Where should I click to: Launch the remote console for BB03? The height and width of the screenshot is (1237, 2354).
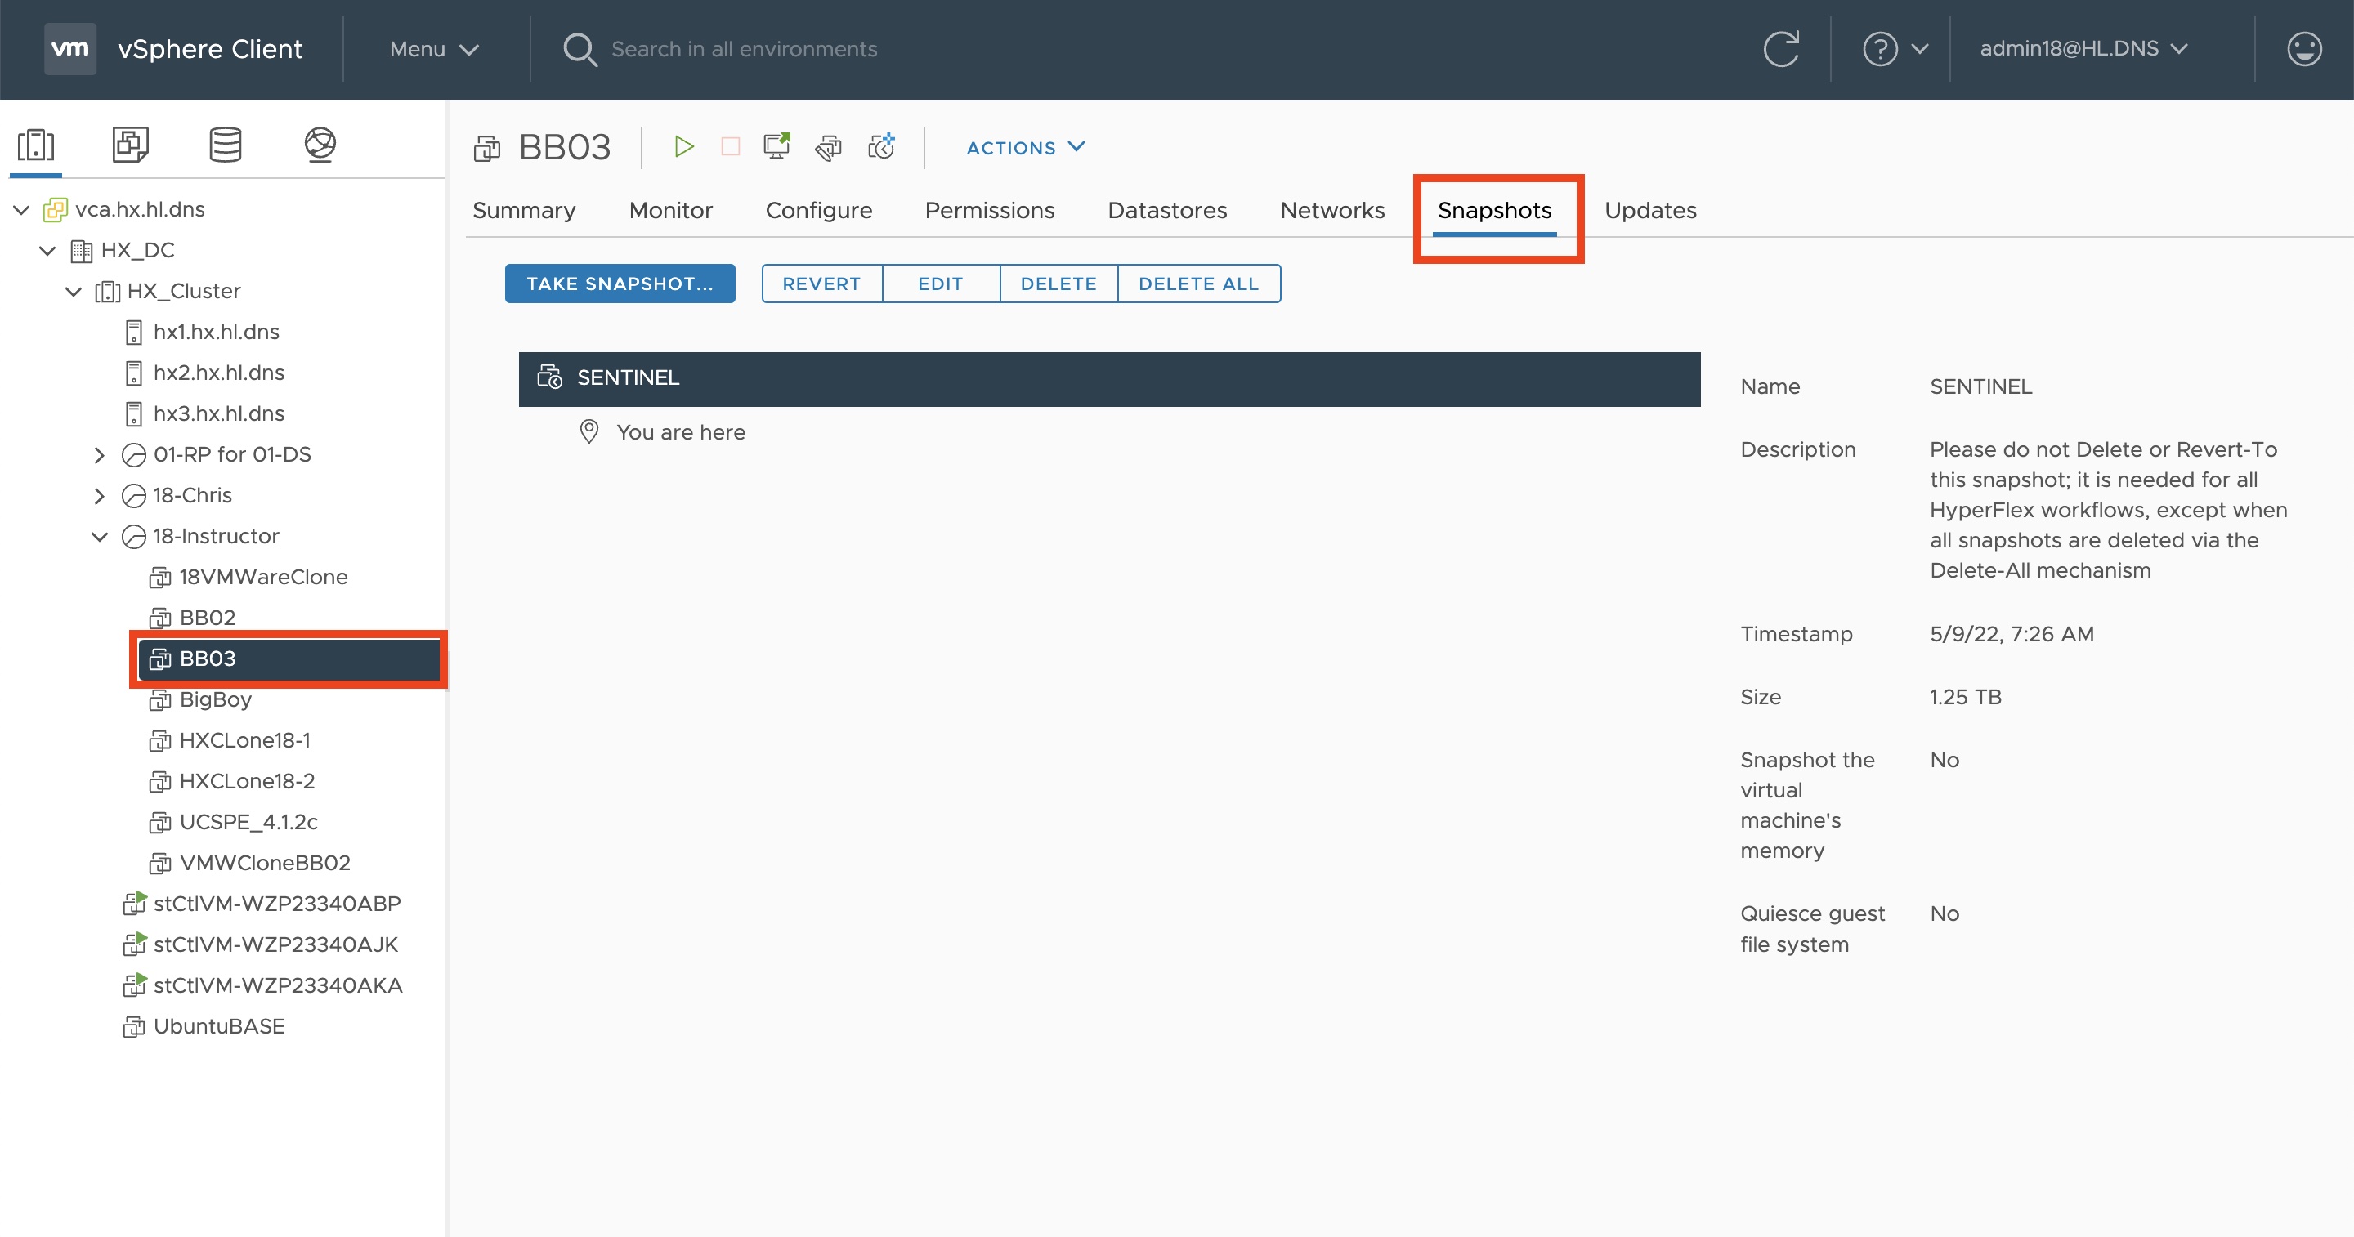click(x=776, y=147)
